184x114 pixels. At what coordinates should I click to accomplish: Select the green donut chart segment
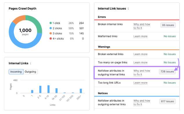pos(36,23)
